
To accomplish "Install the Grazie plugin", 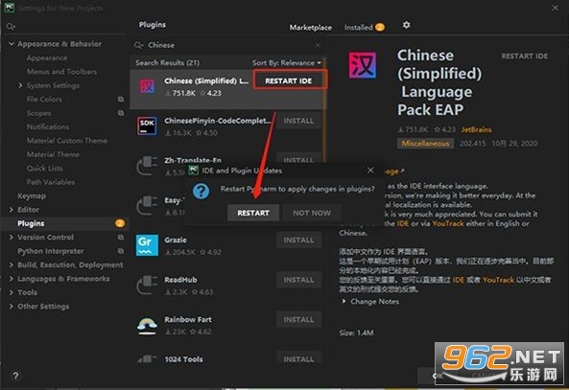I will (298, 240).
